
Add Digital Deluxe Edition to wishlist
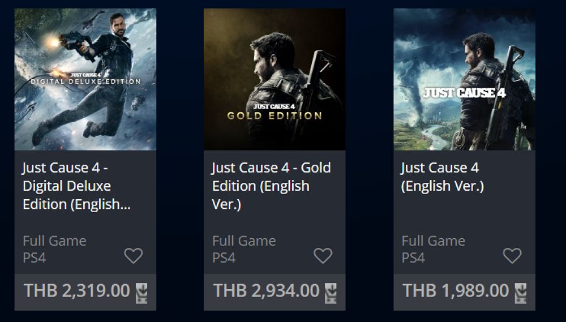(134, 256)
